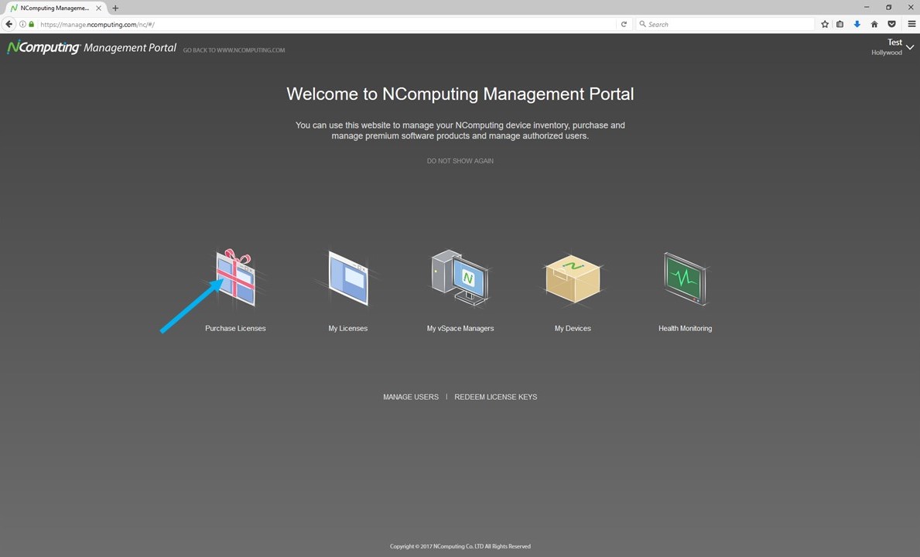The image size is (920, 557).
Task: Focus the browser Search box
Action: click(725, 24)
